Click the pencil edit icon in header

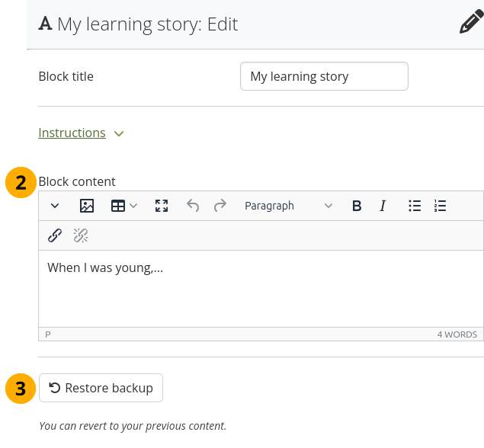tap(470, 24)
